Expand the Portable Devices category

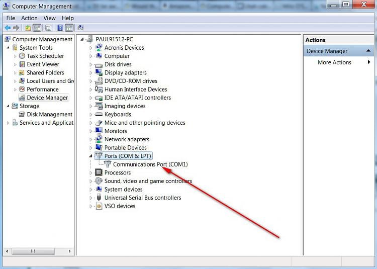(x=90, y=148)
